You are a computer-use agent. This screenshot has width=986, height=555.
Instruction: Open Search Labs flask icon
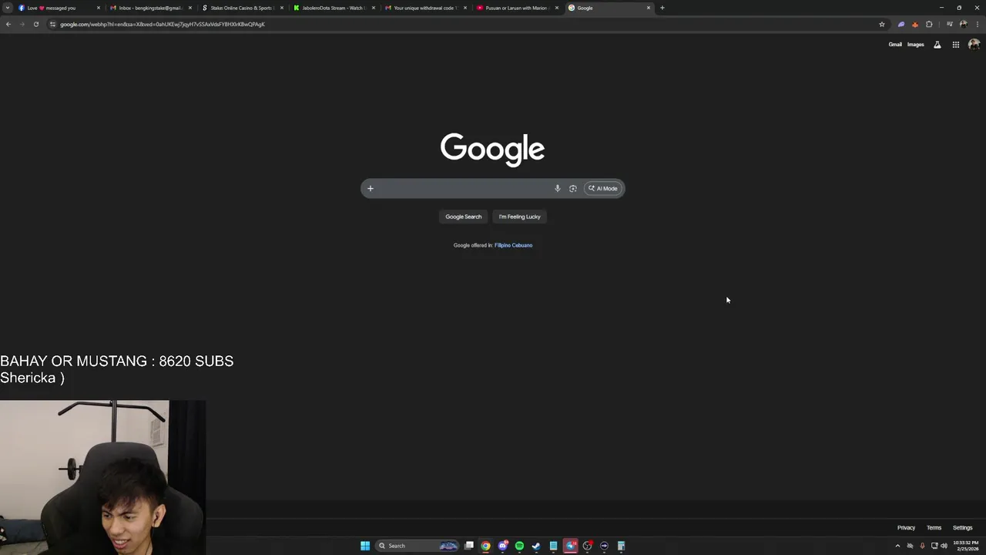[937, 45]
